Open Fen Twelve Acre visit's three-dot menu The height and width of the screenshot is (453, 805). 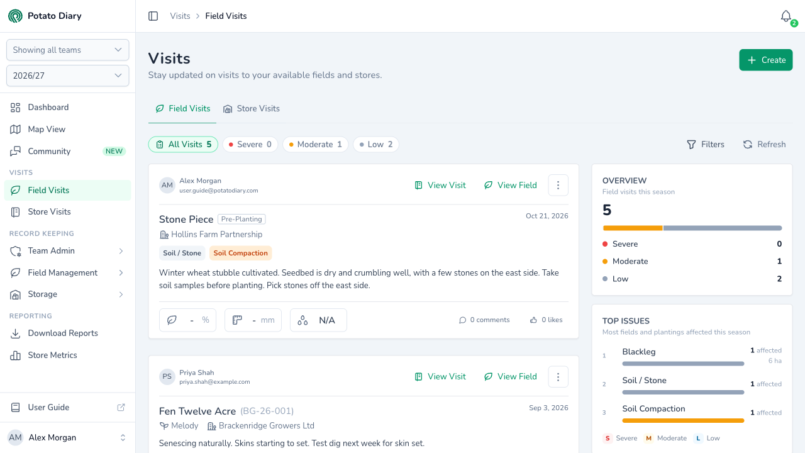click(x=558, y=376)
